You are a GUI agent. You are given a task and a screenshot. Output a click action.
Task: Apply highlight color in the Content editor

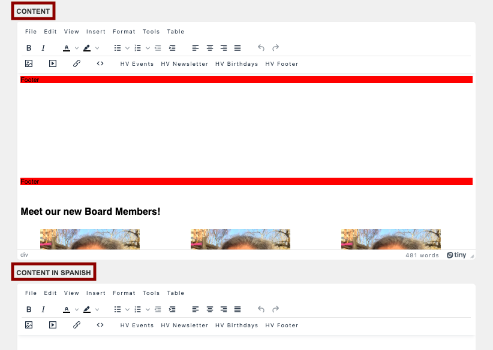click(x=87, y=48)
